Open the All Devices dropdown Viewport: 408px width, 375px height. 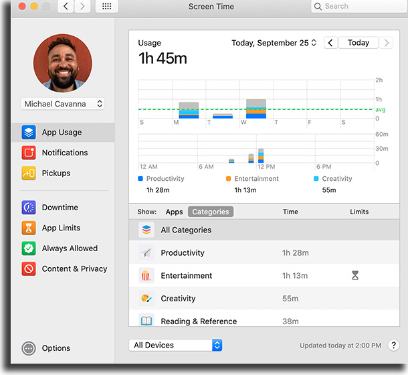175,346
